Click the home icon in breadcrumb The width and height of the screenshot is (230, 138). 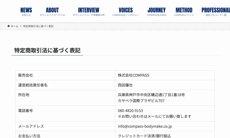(9, 26)
